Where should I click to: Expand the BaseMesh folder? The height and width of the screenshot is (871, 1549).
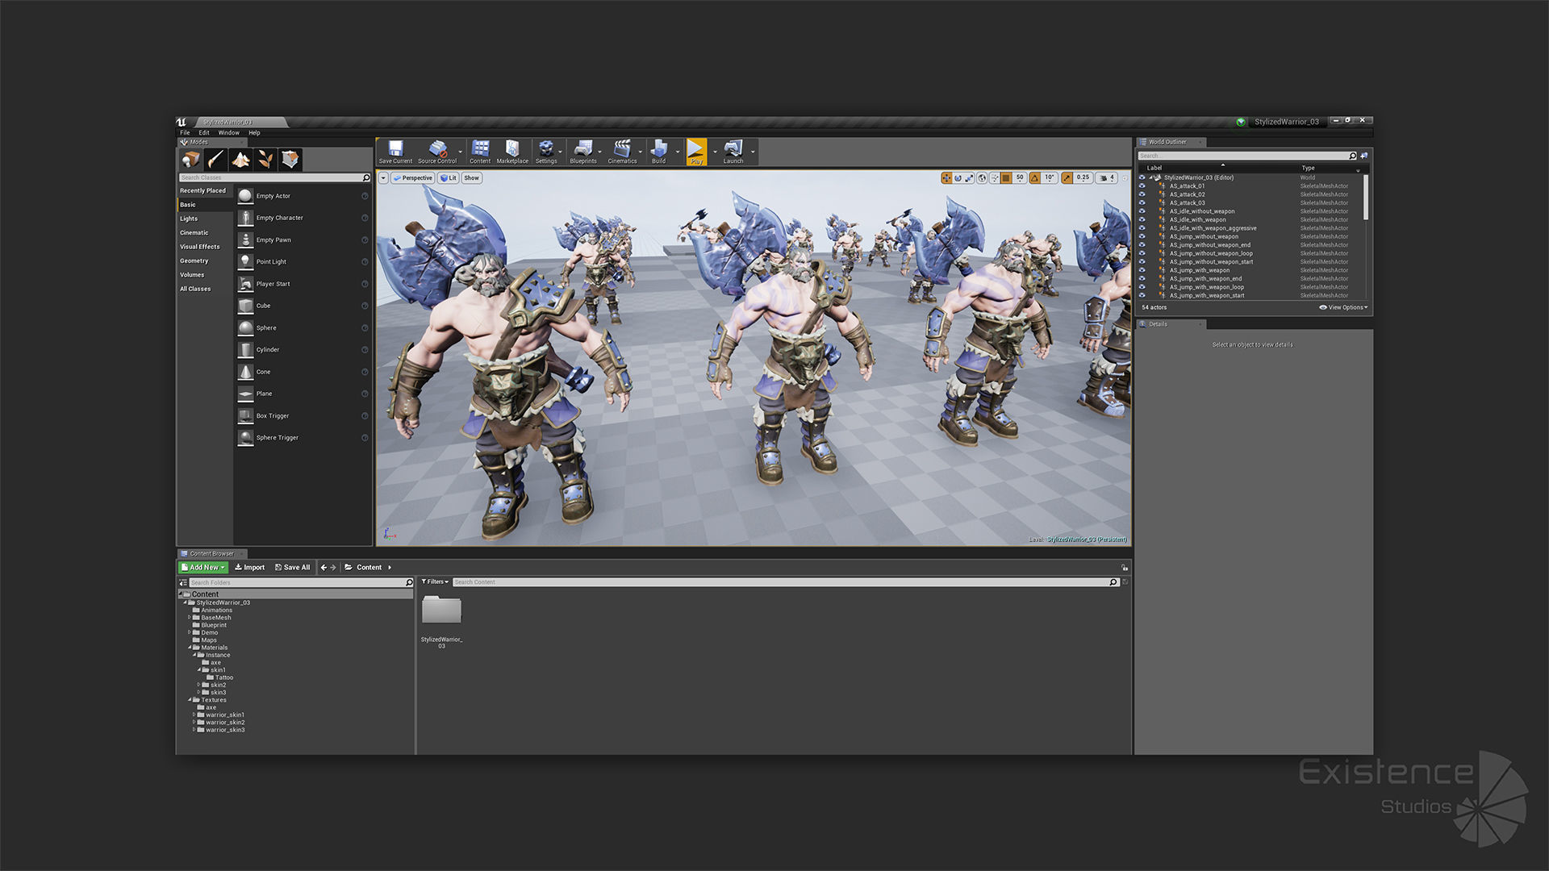190,618
